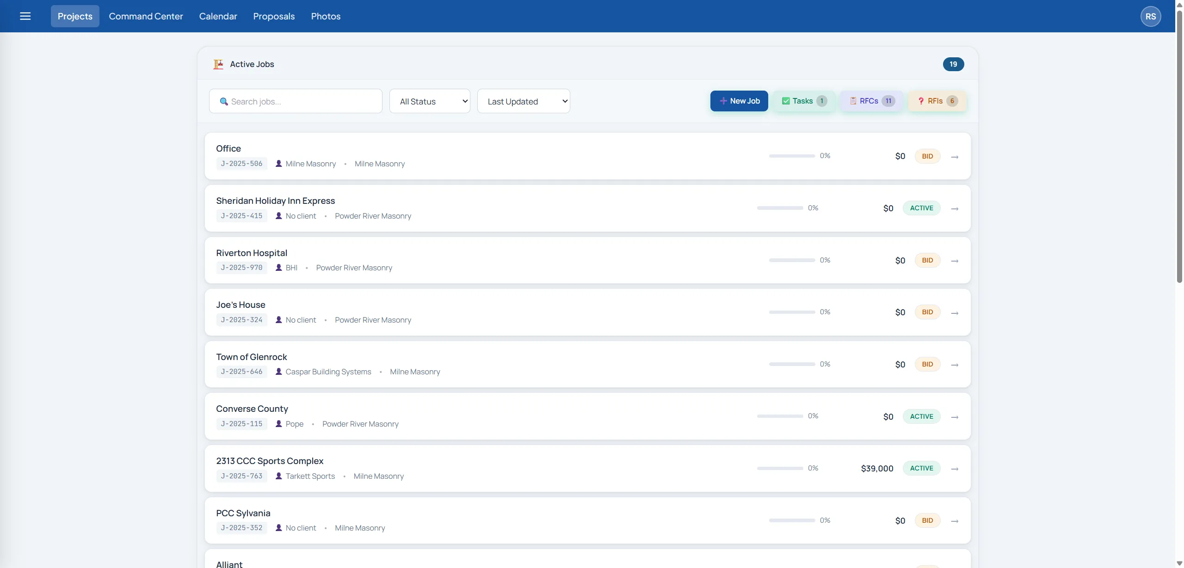
Task: Open the All Status filter dropdown
Action: [x=429, y=101]
